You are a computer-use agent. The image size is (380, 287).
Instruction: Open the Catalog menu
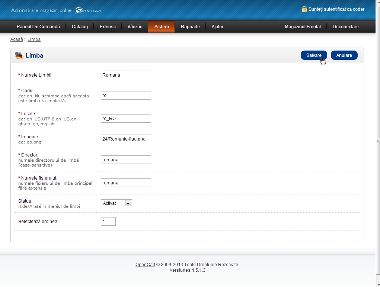click(x=80, y=27)
